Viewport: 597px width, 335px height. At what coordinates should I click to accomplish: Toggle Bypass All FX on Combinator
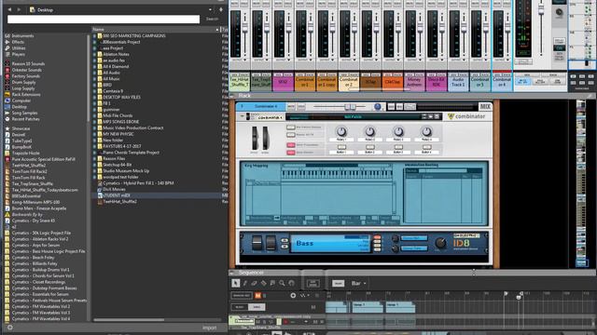[x=291, y=135]
